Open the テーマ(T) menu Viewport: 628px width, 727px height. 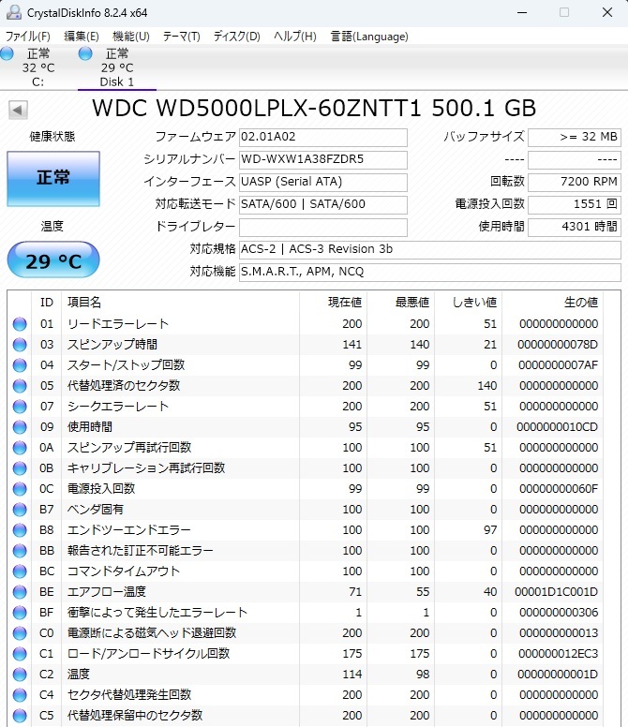[181, 37]
